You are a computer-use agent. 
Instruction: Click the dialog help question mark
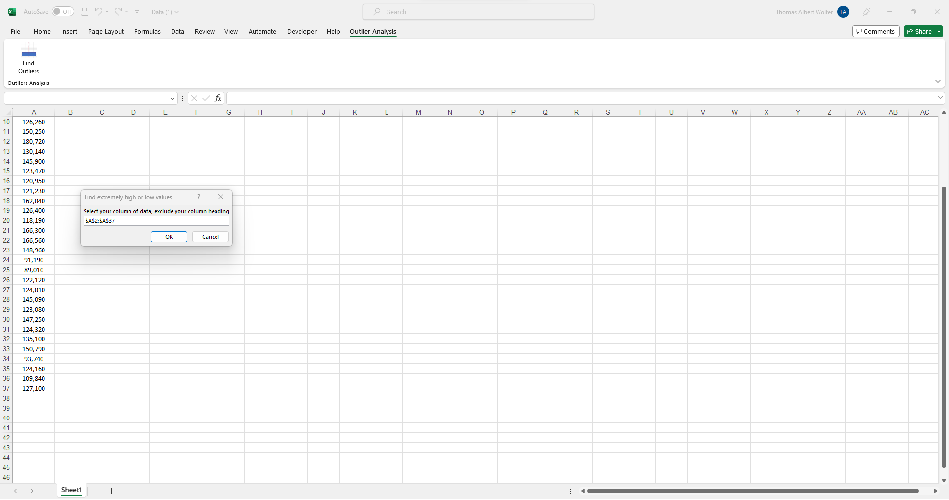199,197
